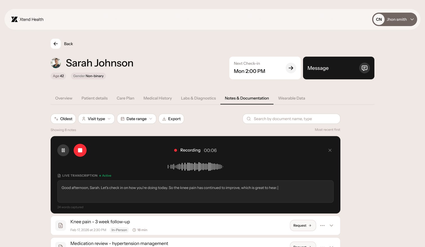Stop the recording with red button

pyautogui.click(x=80, y=150)
